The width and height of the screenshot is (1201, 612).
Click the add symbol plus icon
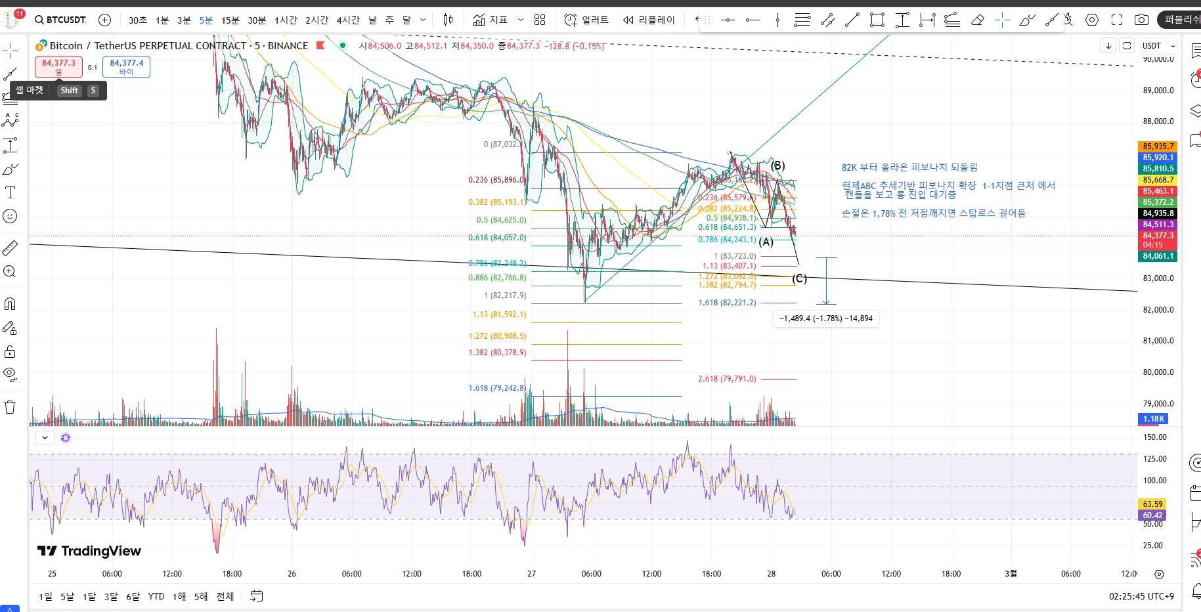click(x=104, y=20)
